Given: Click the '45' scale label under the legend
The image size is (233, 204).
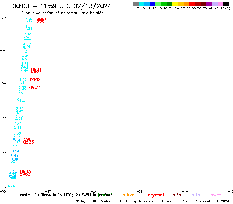Looking at the screenshot, I should coord(216,8).
